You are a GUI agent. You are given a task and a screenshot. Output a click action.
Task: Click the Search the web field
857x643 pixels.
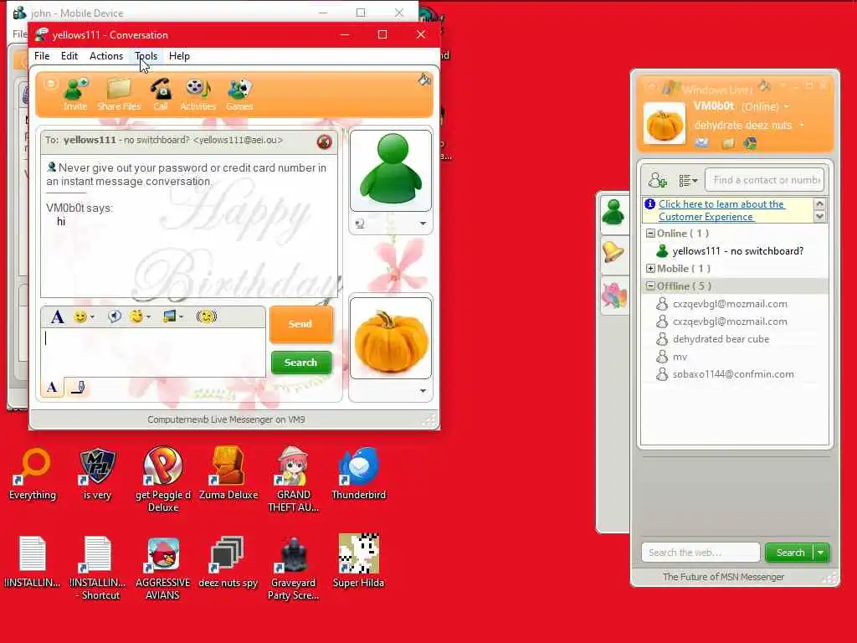700,553
